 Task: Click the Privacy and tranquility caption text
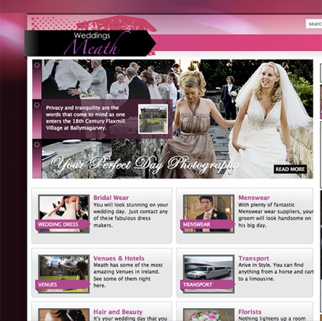coord(85,118)
